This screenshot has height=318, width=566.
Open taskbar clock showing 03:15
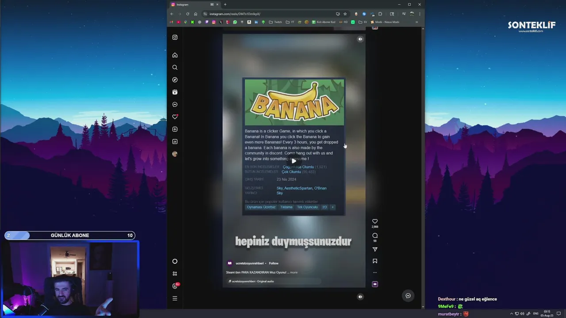click(547, 314)
